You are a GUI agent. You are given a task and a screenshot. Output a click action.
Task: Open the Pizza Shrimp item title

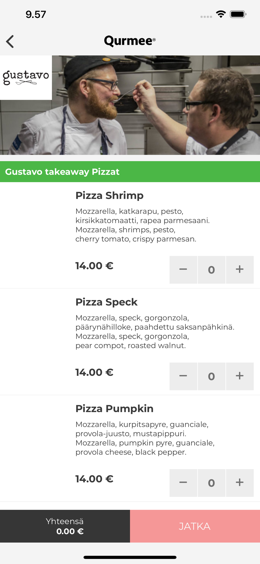point(109,195)
